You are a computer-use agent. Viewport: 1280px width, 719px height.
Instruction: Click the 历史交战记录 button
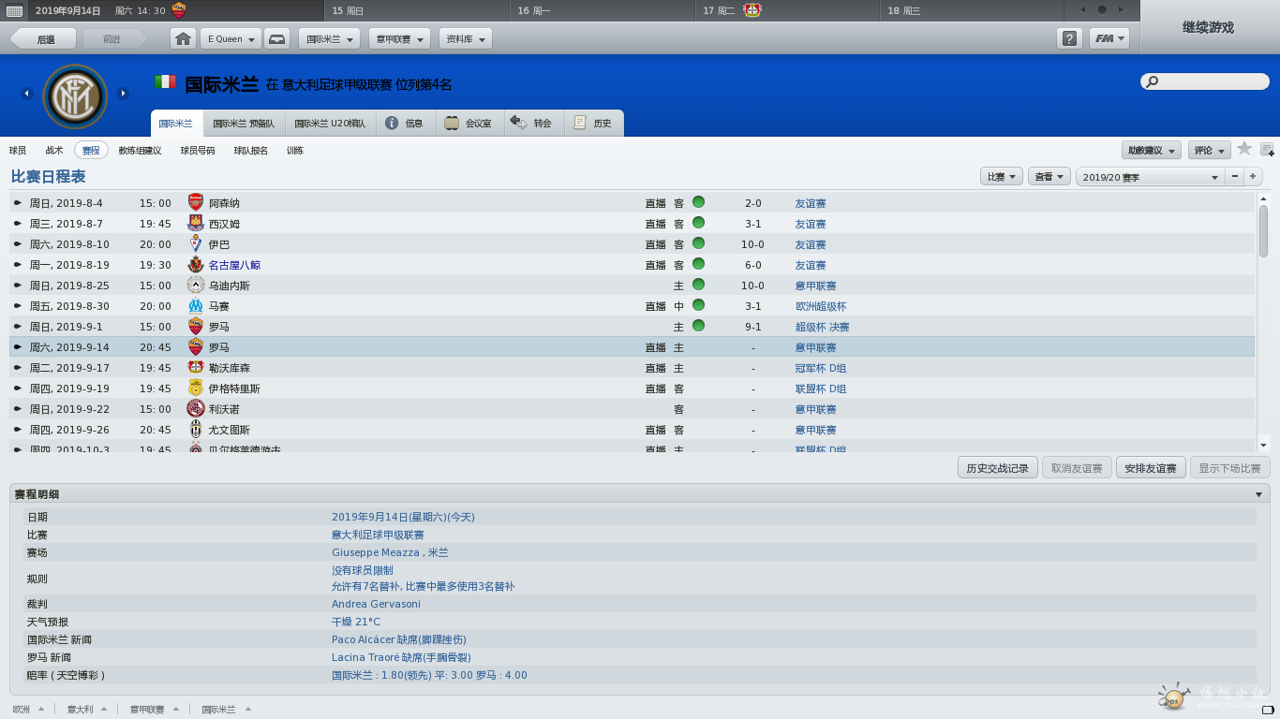click(997, 468)
